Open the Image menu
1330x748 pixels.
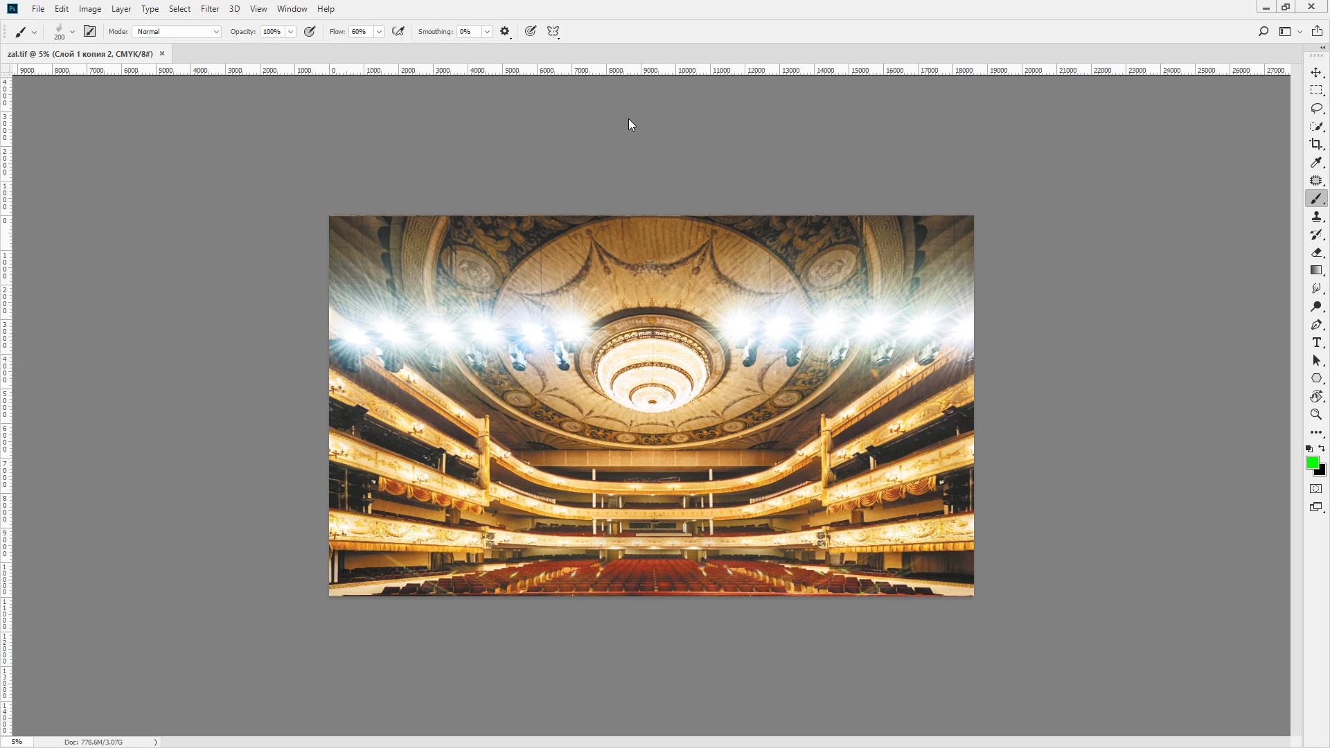coord(90,9)
